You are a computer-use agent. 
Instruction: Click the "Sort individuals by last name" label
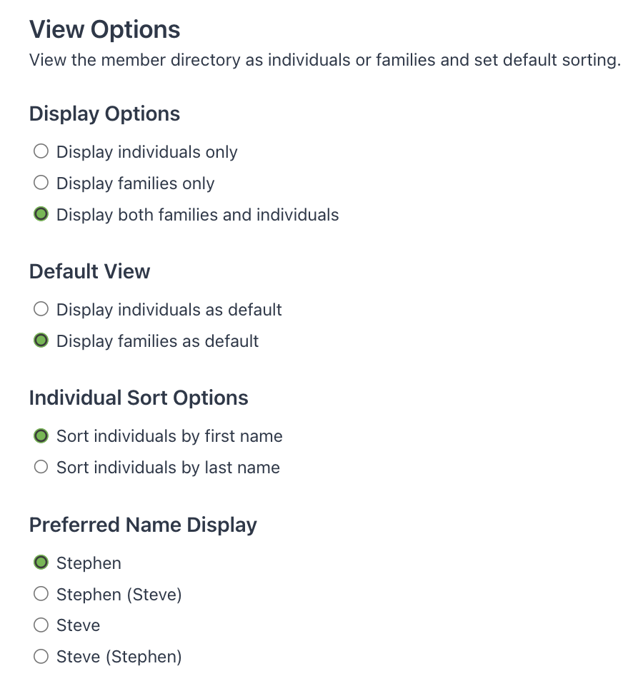click(168, 467)
